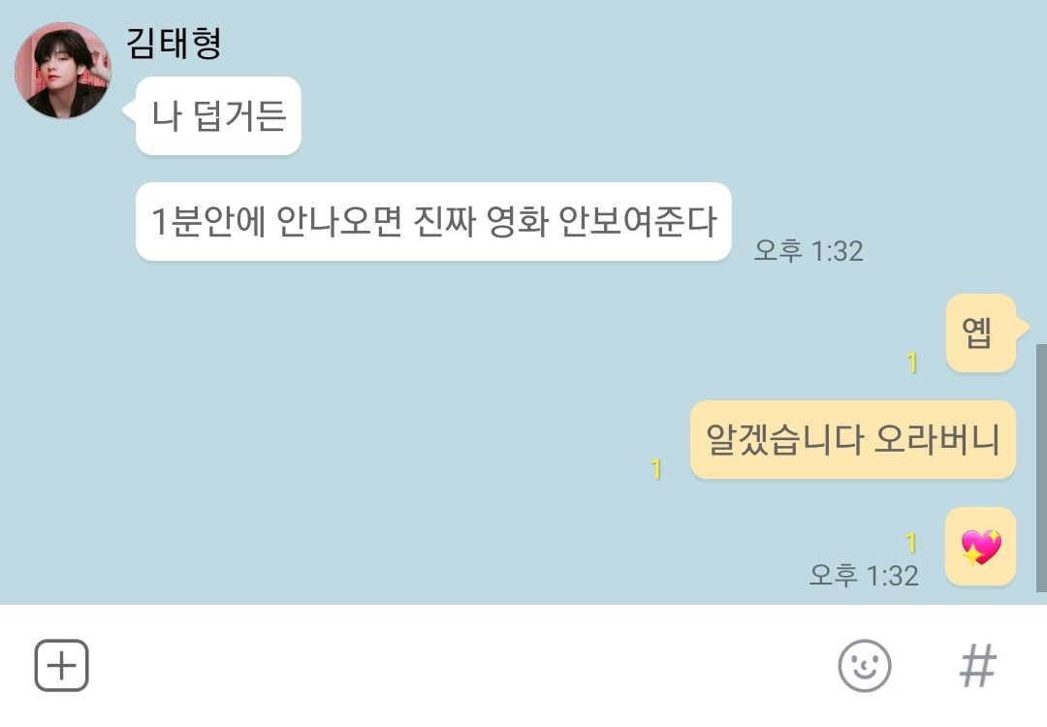This screenshot has height=727, width=1047.
Task: Tap the sparkling heart emoji message
Action: [x=980, y=546]
